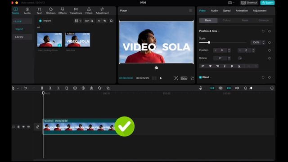Toggle the track lock icon
Image resolution: width=288 pixels, height=162 pixels.
(x=18, y=127)
